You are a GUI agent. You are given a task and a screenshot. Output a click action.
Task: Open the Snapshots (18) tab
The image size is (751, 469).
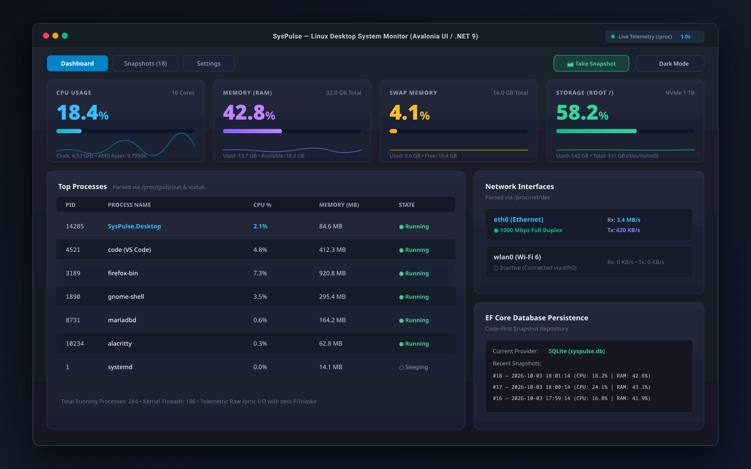pos(146,63)
